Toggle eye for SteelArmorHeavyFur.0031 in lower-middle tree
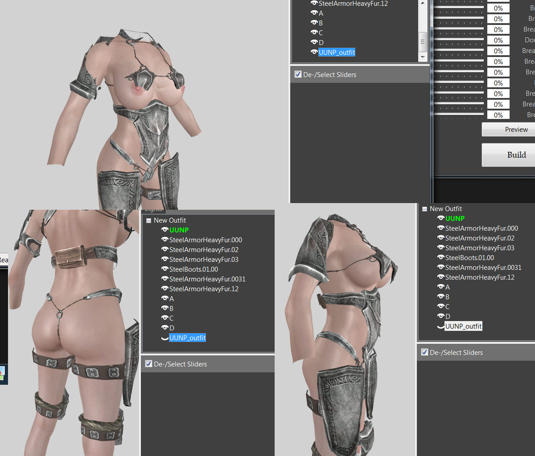 click(x=165, y=279)
